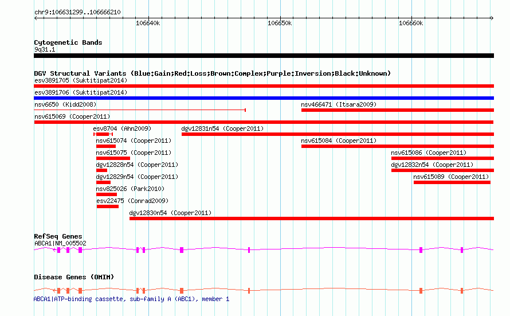Viewport: 510px width, 316px height.
Task: Click the nsv615074 (Cooper2011) label
Action: pyautogui.click(x=134, y=141)
